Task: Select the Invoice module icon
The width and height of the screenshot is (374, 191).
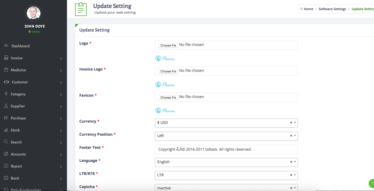Action: coord(6,58)
